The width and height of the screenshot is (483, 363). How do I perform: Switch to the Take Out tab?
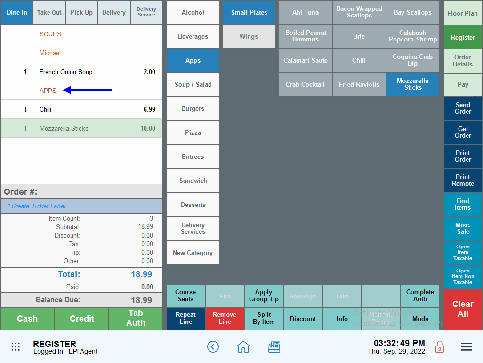(49, 12)
